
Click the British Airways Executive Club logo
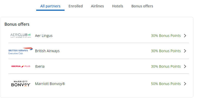(20, 51)
